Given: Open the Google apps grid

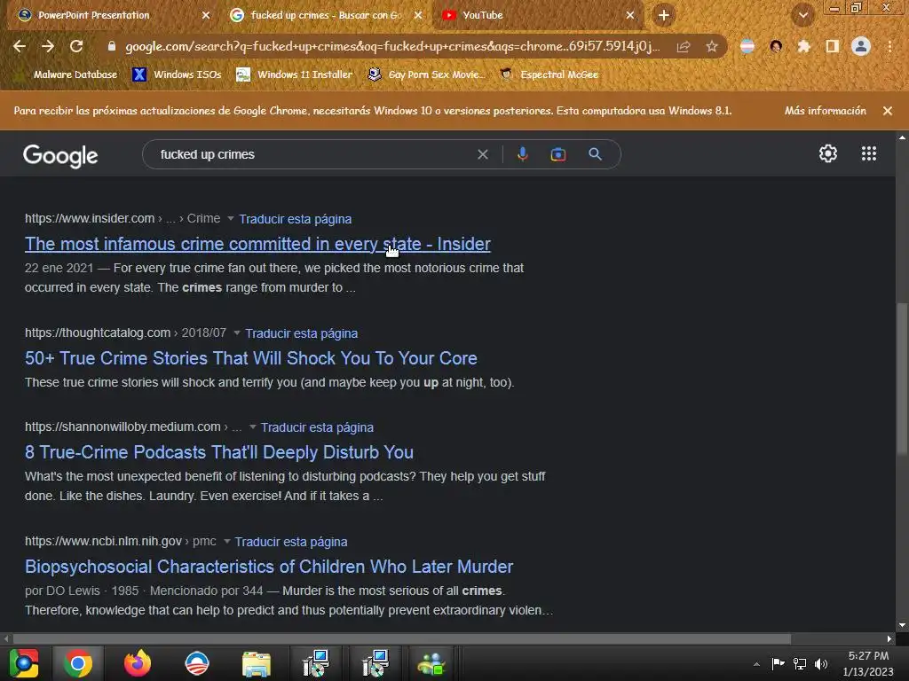Looking at the screenshot, I should [868, 153].
